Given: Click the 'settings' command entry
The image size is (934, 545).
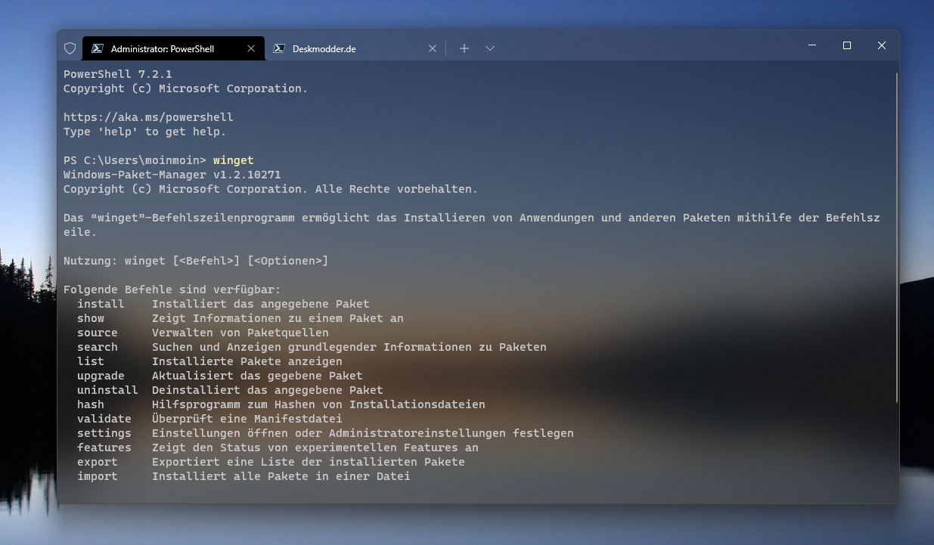Looking at the screenshot, I should 104,434.
